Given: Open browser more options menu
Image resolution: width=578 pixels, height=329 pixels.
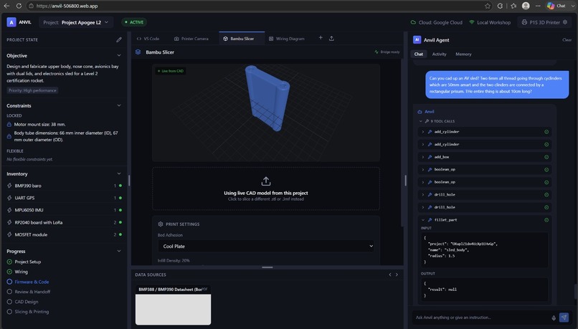Looking at the screenshot, I should click(x=538, y=6).
